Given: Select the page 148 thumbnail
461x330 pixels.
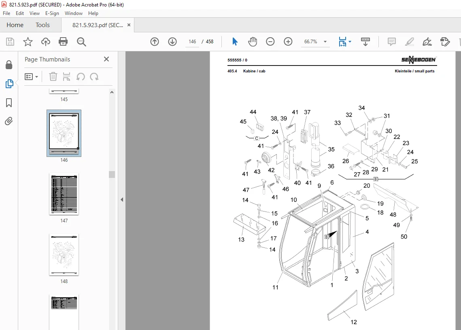Looking at the screenshot, I should 64,255.
